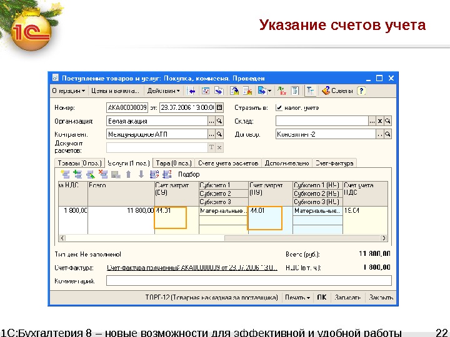
Task: Clear the Склад field with the X button
Action: (x=380, y=121)
